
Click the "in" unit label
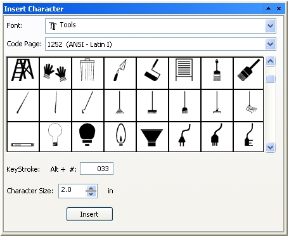pos(110,191)
